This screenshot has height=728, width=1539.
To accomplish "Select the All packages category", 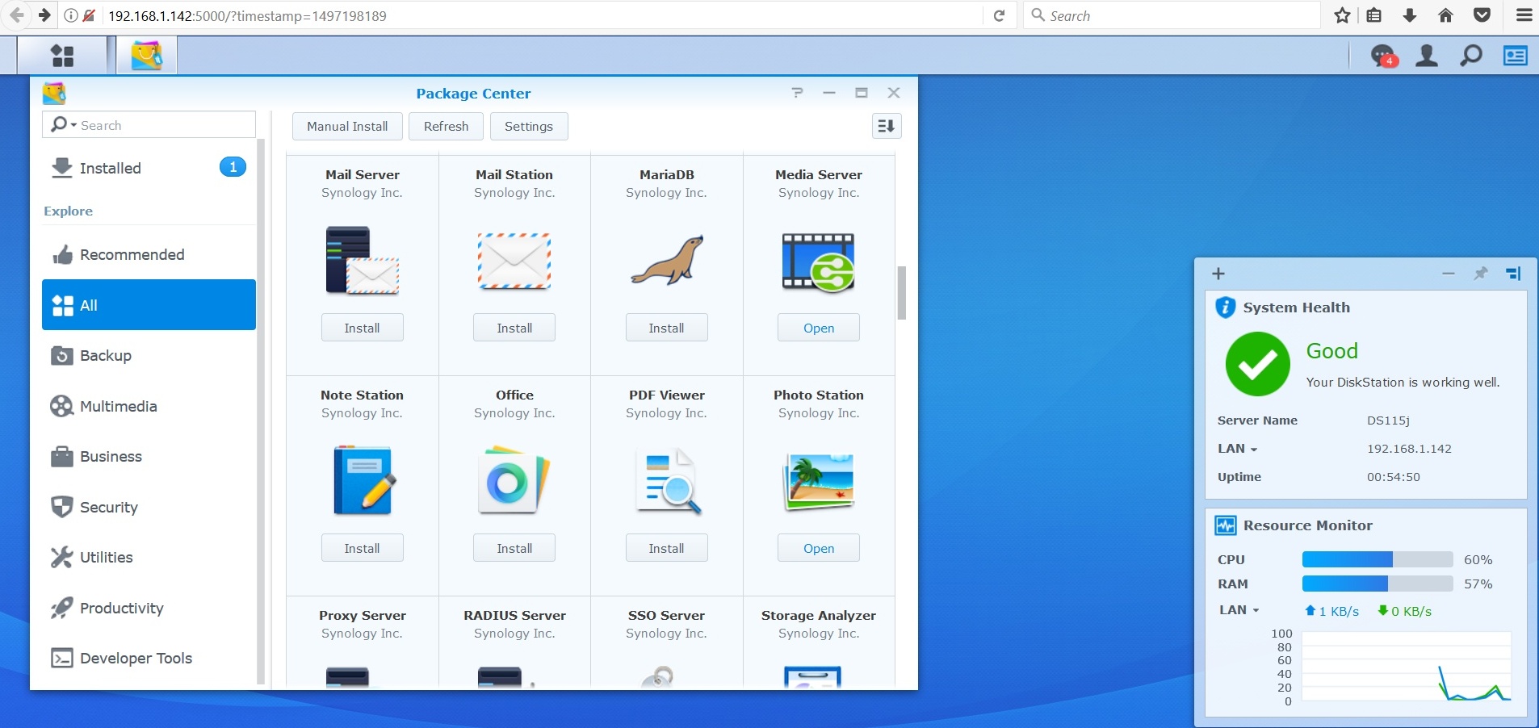I will point(149,305).
